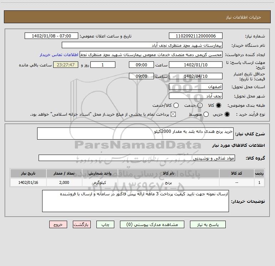Click the delivery province field اصفهان

[196, 86]
